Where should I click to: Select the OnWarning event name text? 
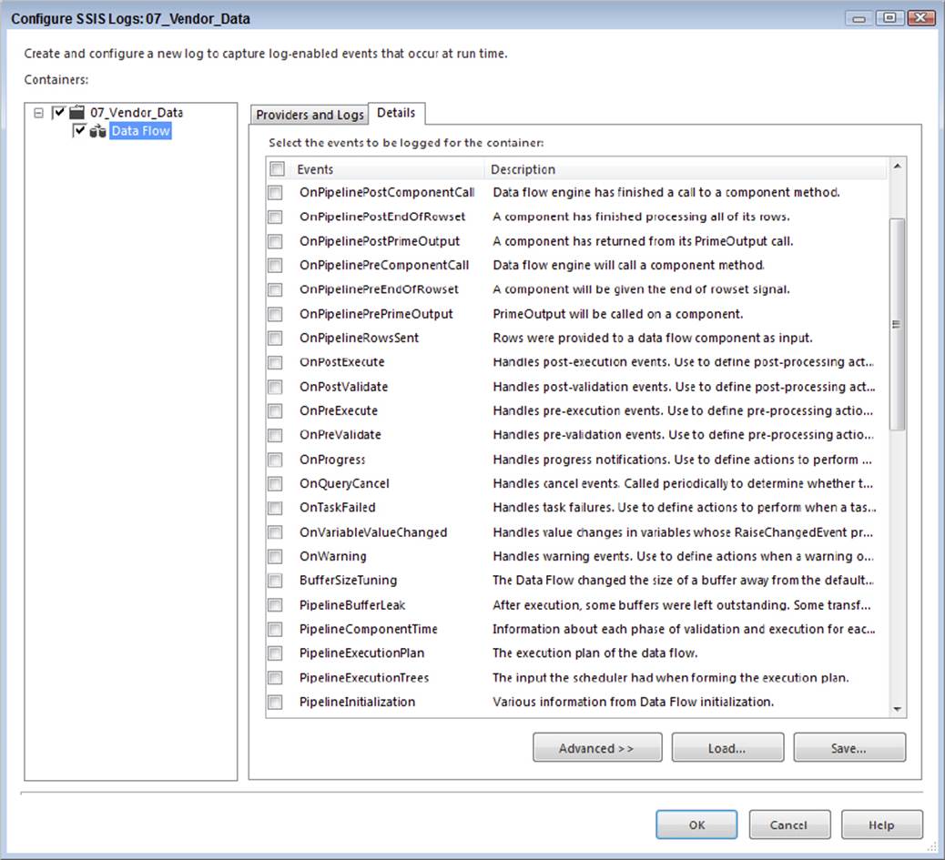pyautogui.click(x=332, y=556)
